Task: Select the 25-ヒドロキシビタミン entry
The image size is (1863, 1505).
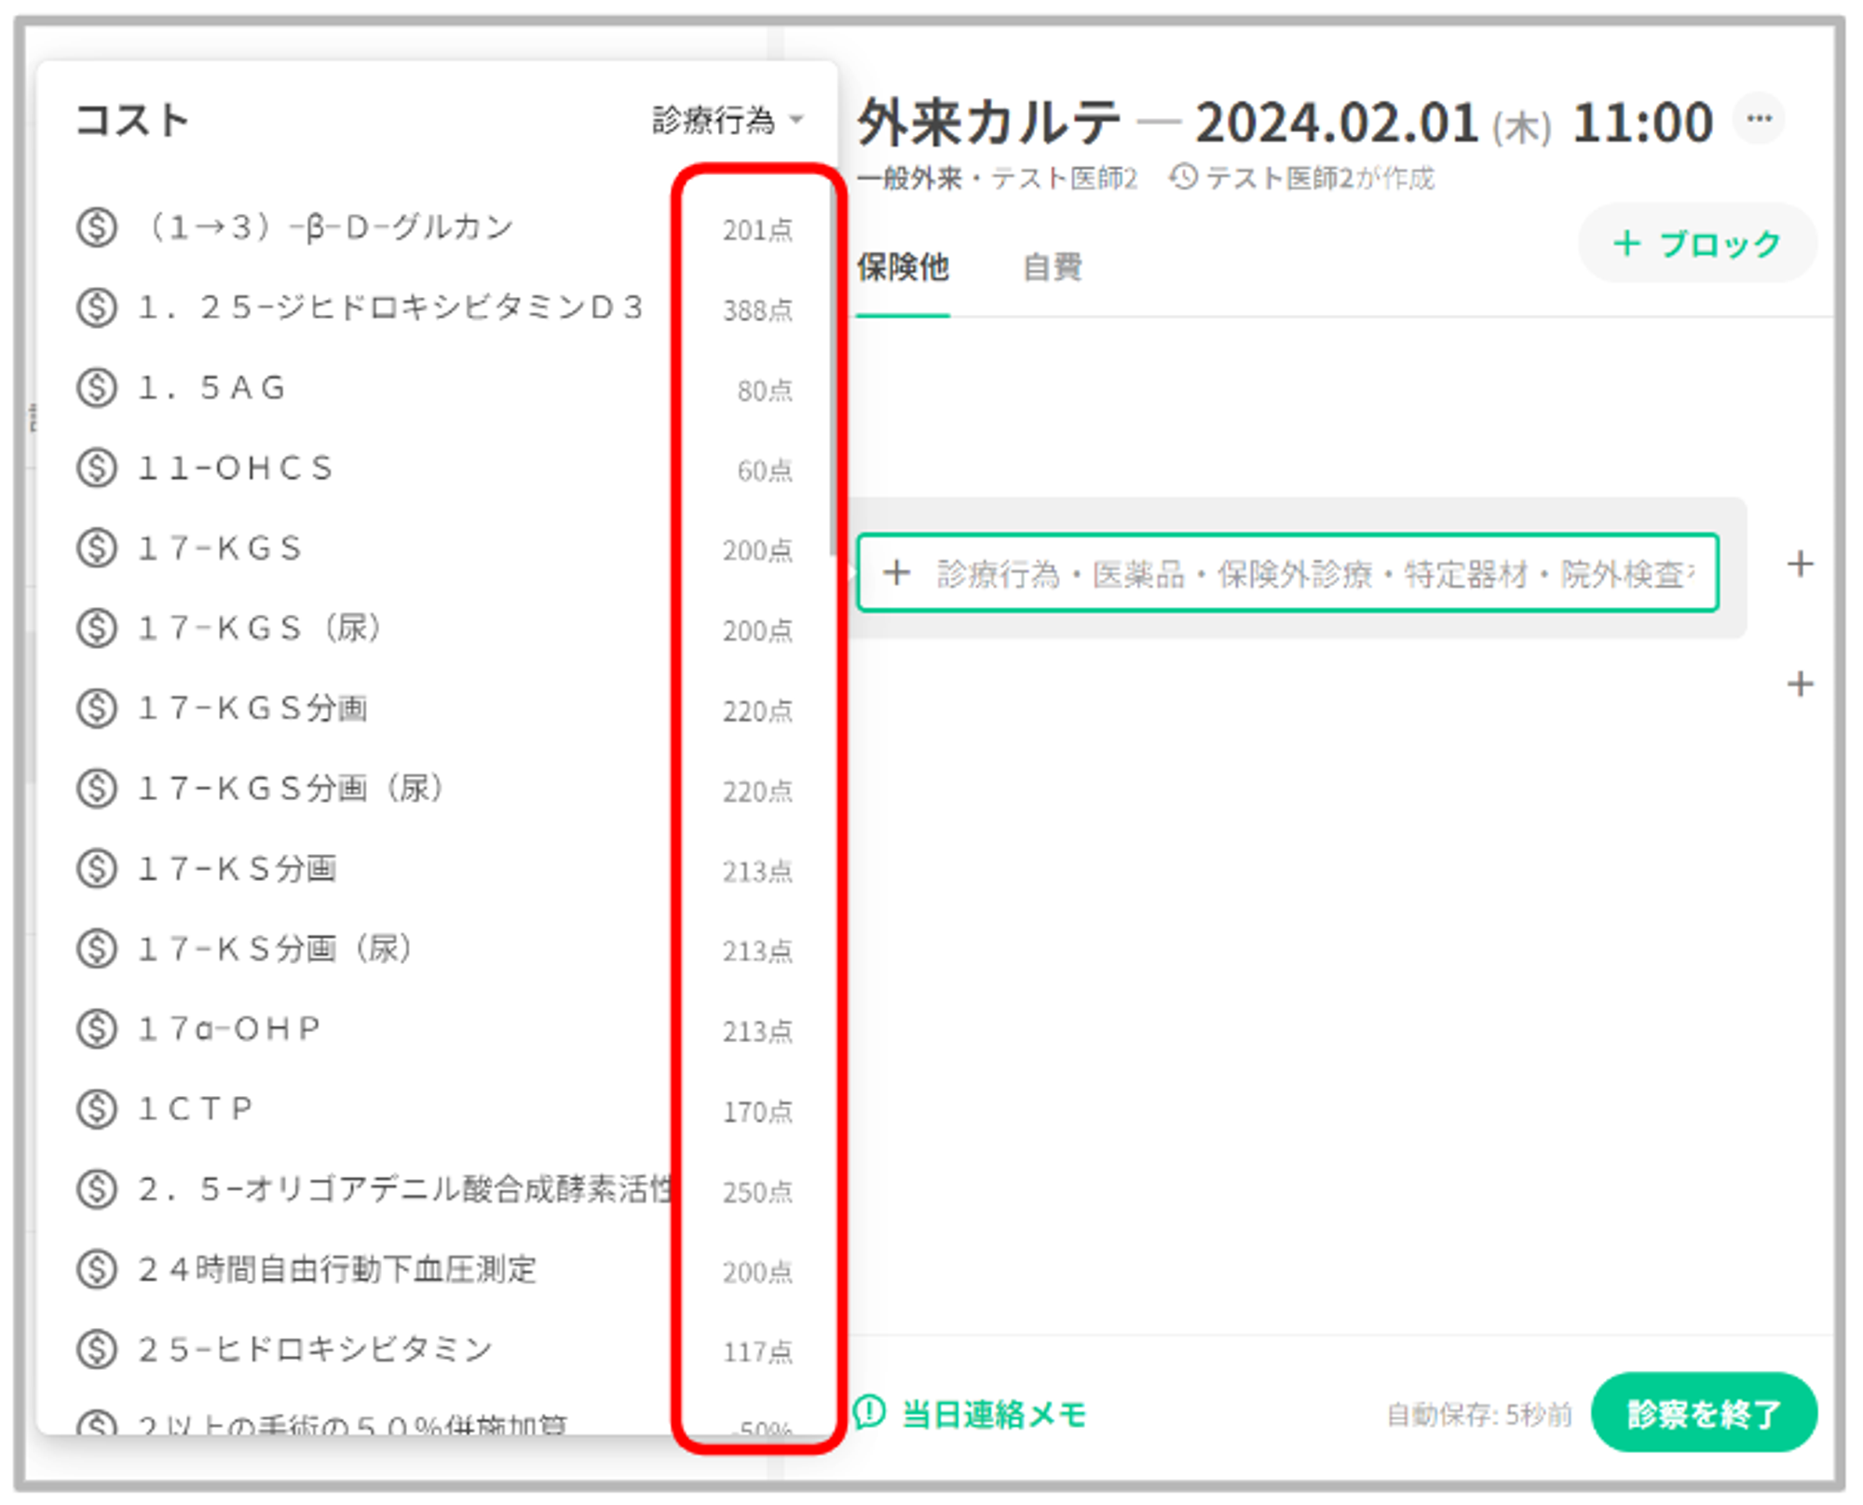Action: (315, 1349)
